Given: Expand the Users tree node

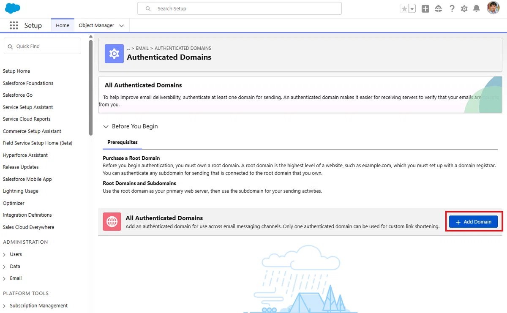Looking at the screenshot, I should [x=5, y=254].
